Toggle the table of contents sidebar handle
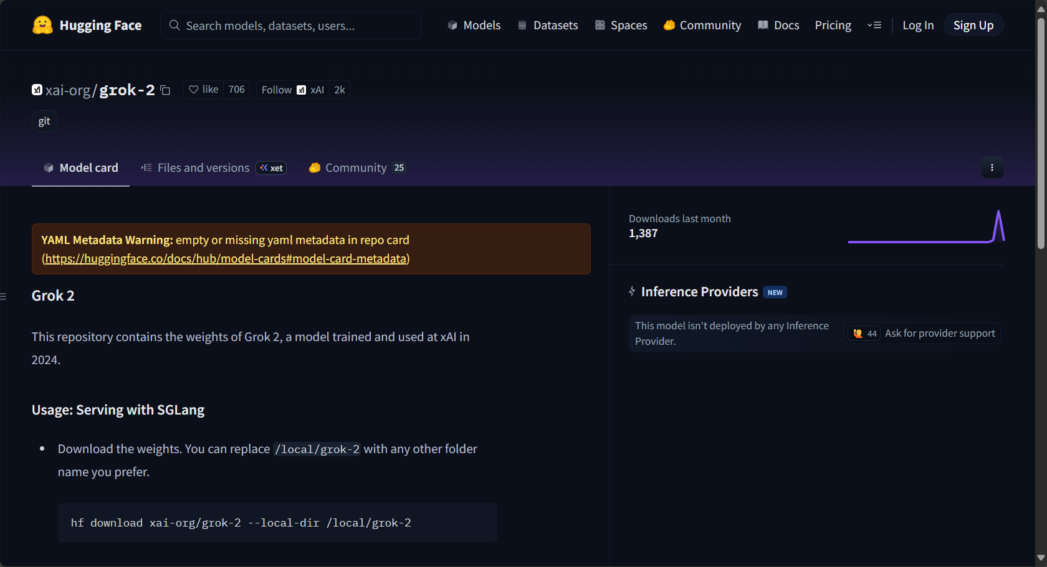The height and width of the screenshot is (567, 1047). [3, 296]
